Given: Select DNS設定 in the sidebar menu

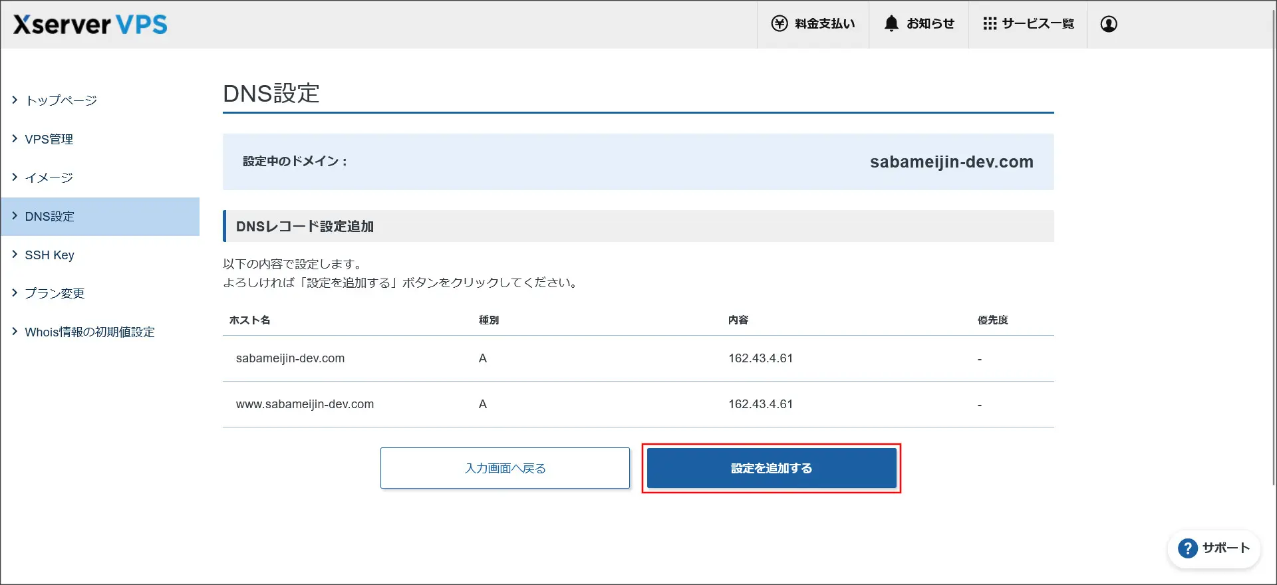Looking at the screenshot, I should point(100,217).
